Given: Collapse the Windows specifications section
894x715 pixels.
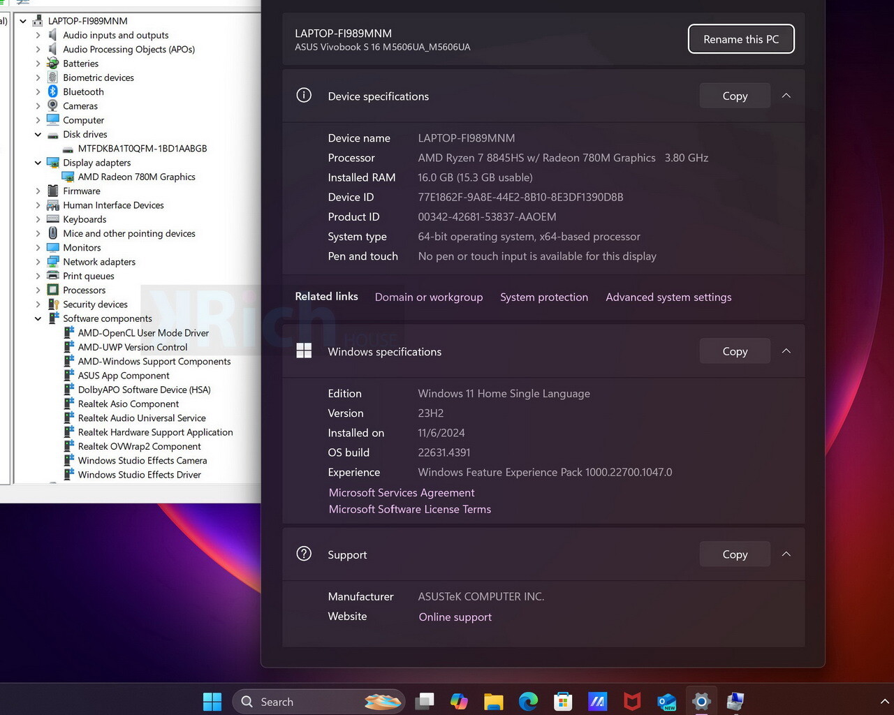Looking at the screenshot, I should (786, 351).
